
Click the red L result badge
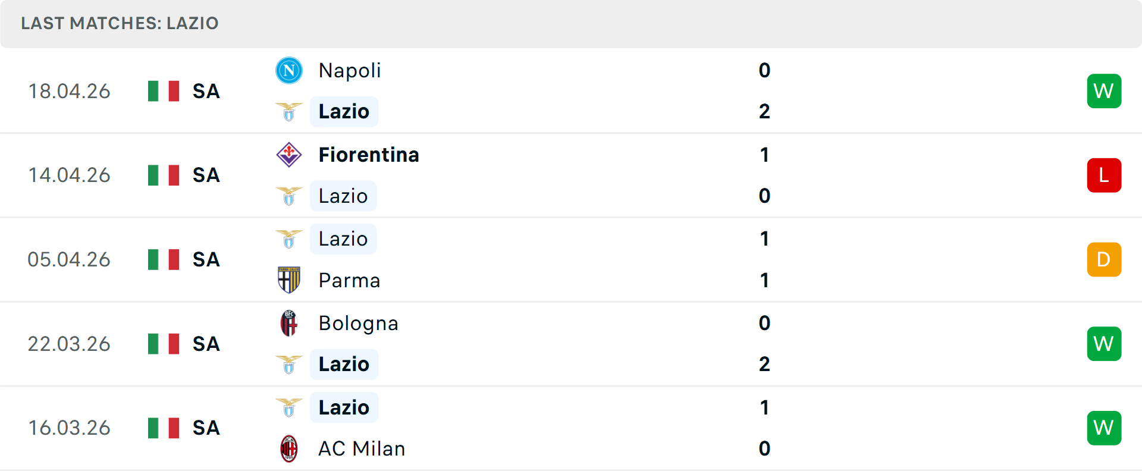[x=1104, y=175]
